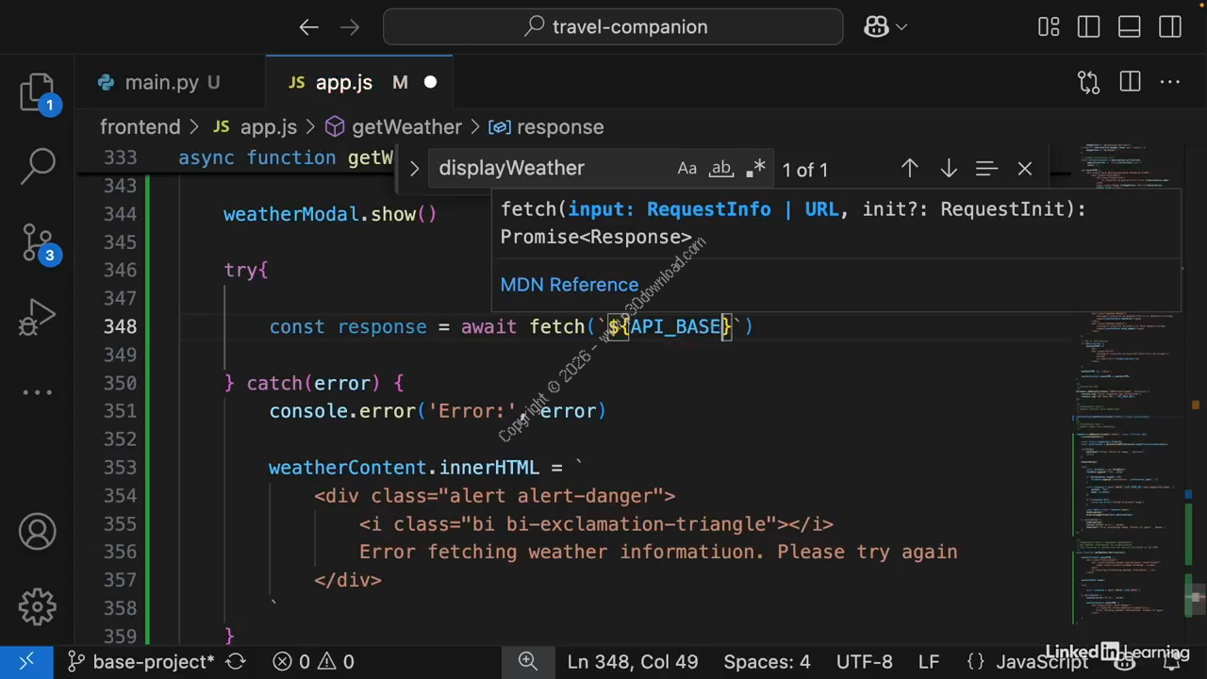Open the Accounts menu icon
This screenshot has height=679, width=1207.
(38, 533)
